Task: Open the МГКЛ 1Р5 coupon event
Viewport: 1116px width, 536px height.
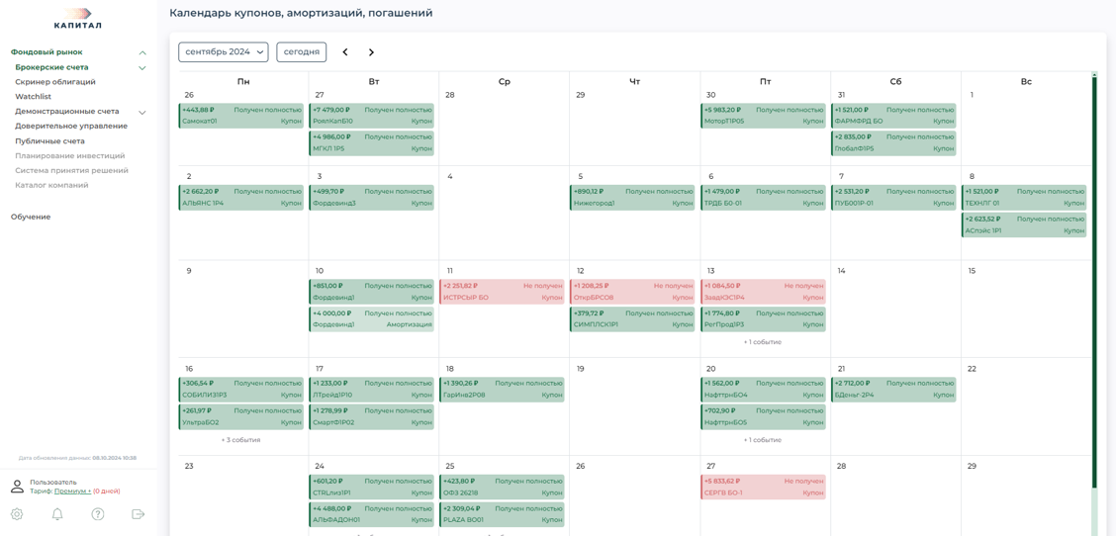Action: click(372, 143)
